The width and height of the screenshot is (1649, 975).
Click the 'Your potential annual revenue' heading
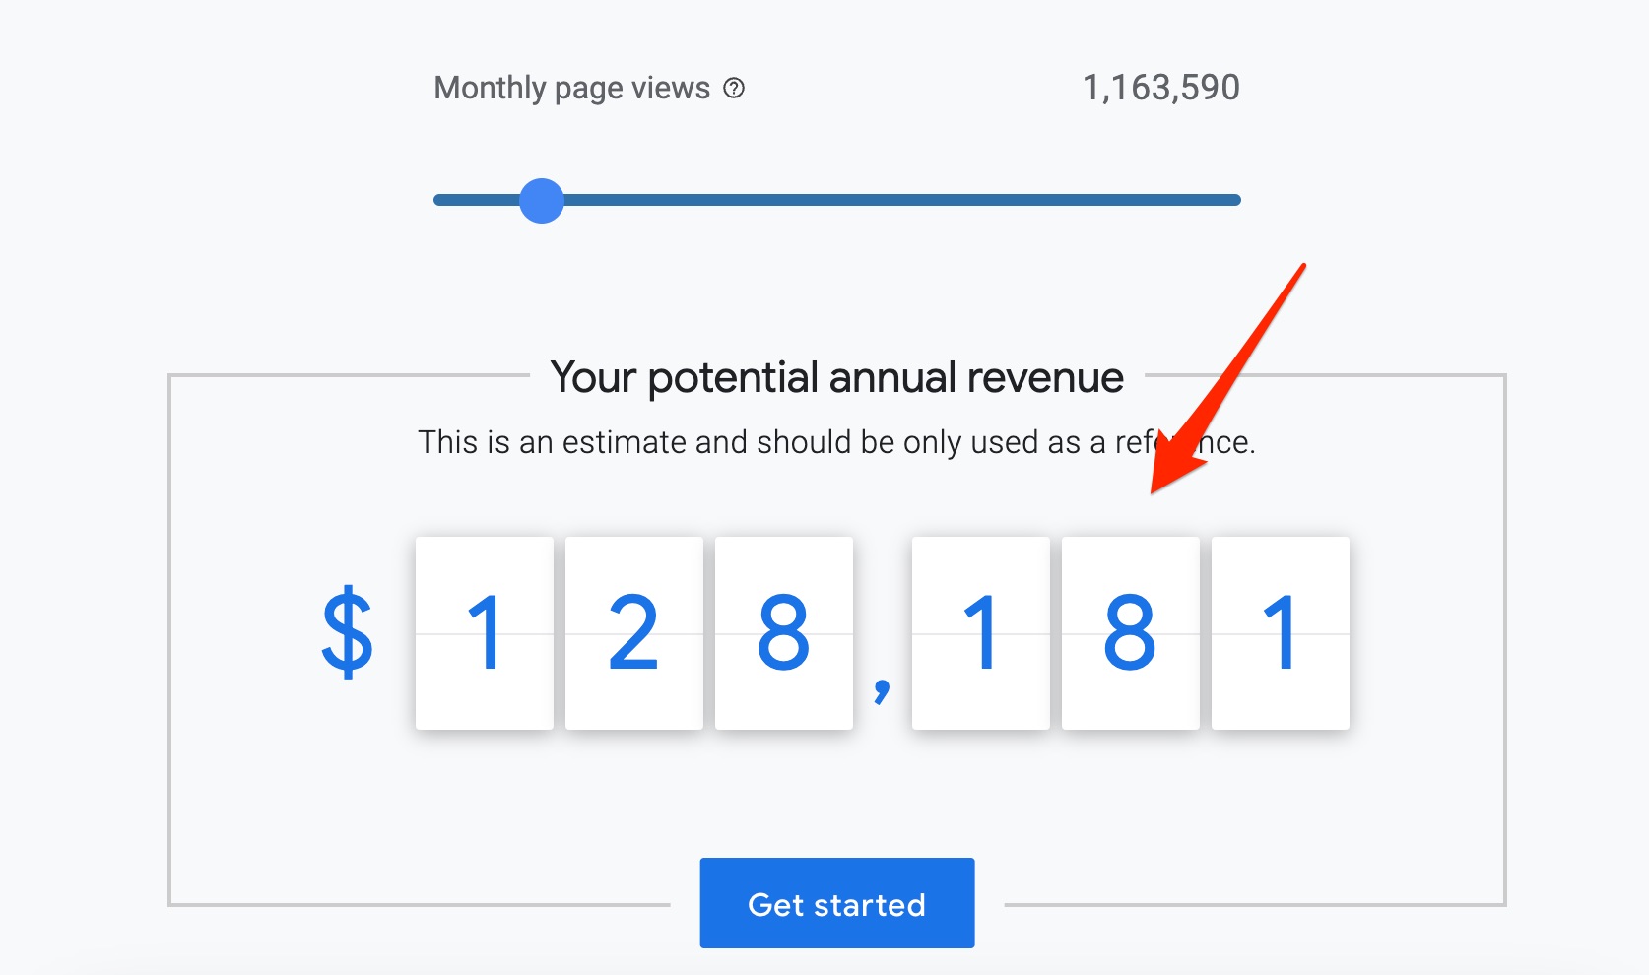tap(837, 377)
